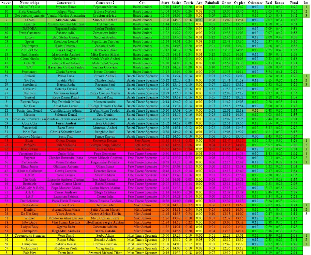The width and height of the screenshot is (311, 255).
Task: Click the 'Nume echipa' column header
Action: 29,3
